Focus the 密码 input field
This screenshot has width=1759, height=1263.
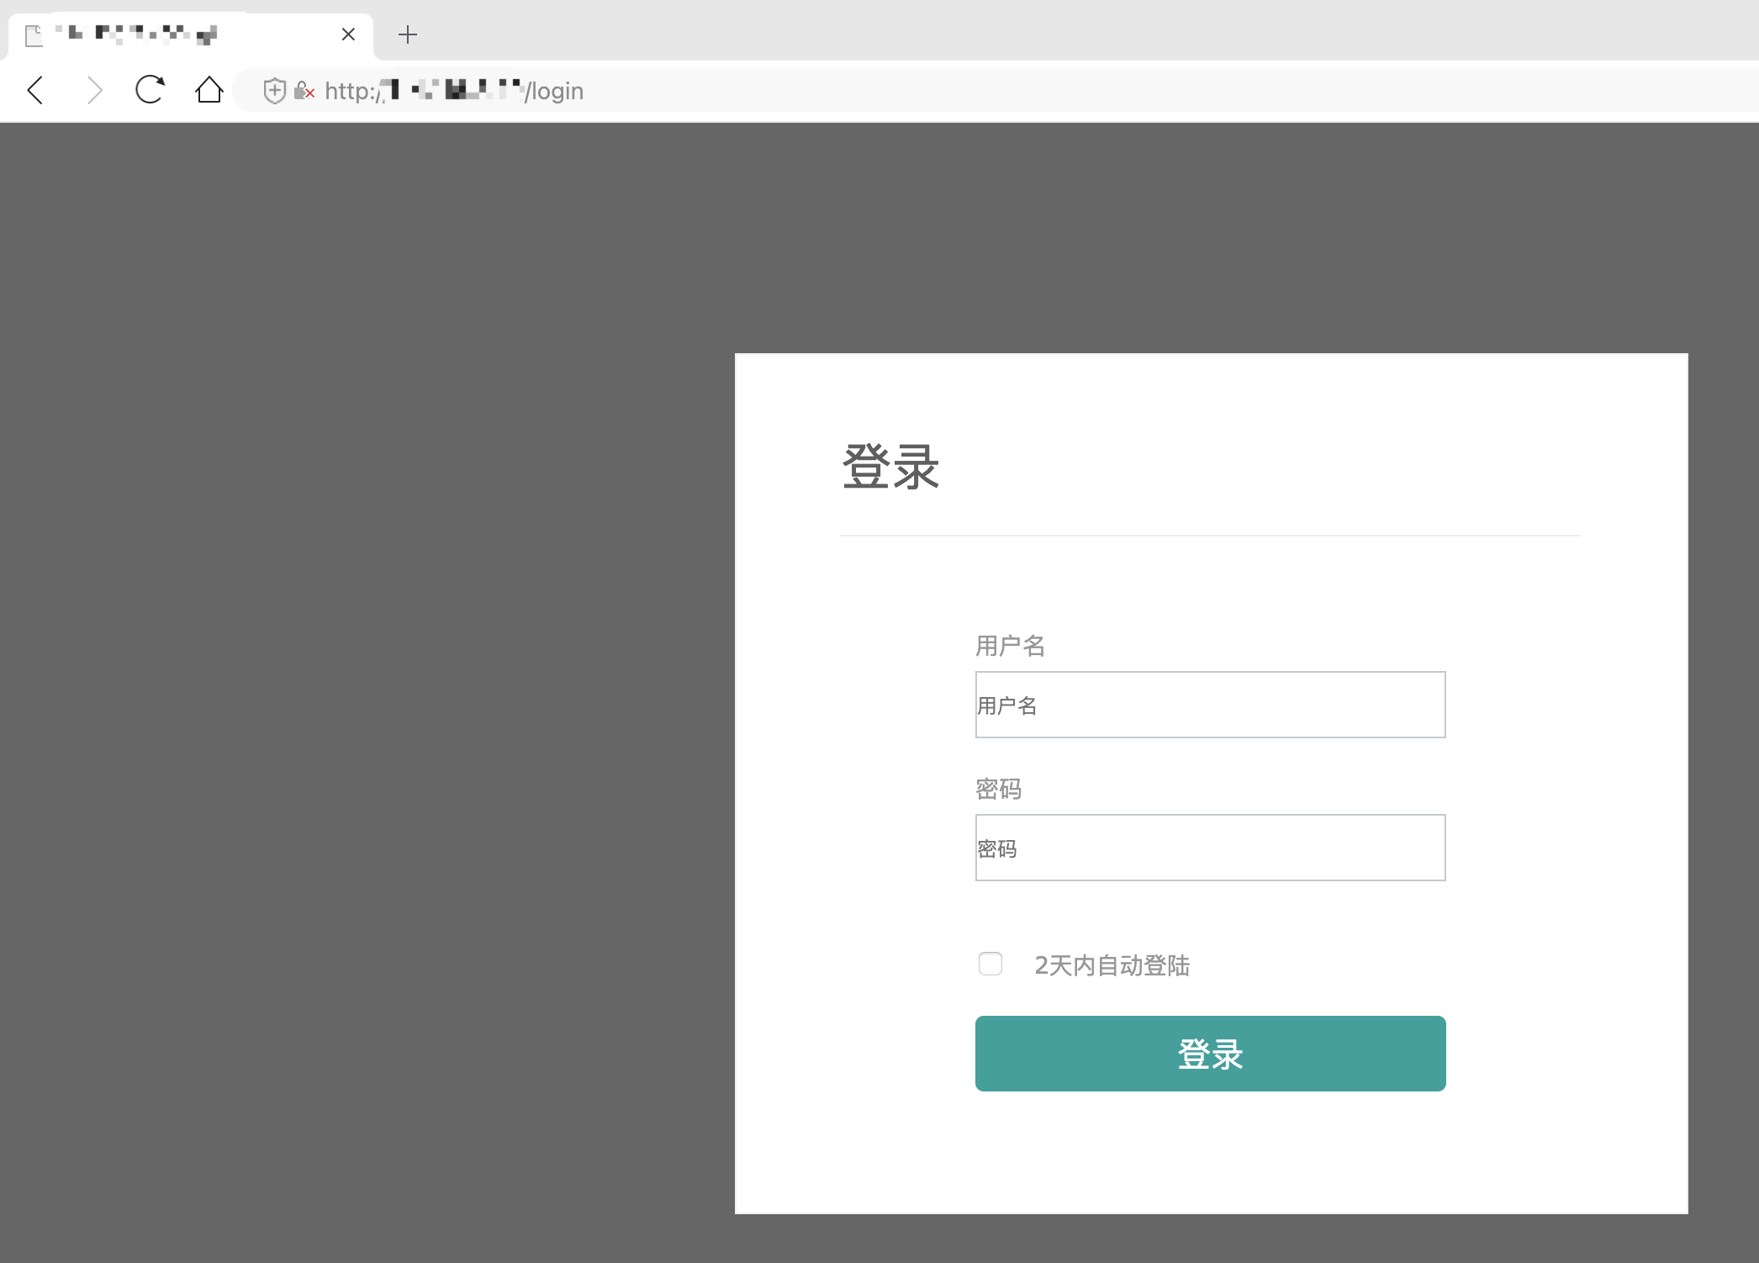(x=1210, y=848)
